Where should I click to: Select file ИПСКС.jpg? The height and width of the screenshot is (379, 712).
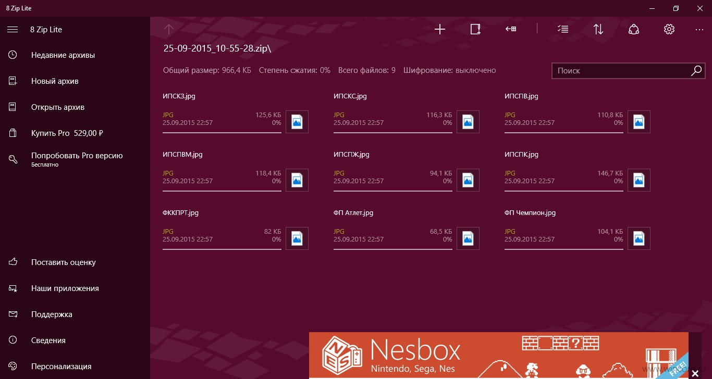click(x=407, y=113)
